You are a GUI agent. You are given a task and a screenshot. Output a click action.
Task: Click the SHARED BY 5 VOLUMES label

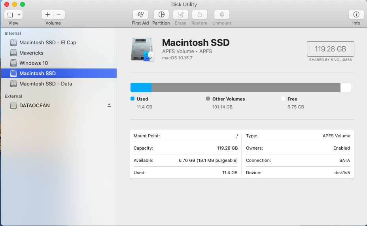coord(330,60)
